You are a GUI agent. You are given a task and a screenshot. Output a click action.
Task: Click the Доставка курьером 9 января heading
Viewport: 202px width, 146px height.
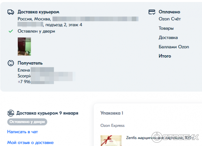(47, 113)
